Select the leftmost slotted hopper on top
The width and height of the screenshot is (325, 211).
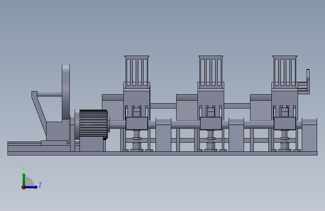(x=137, y=72)
